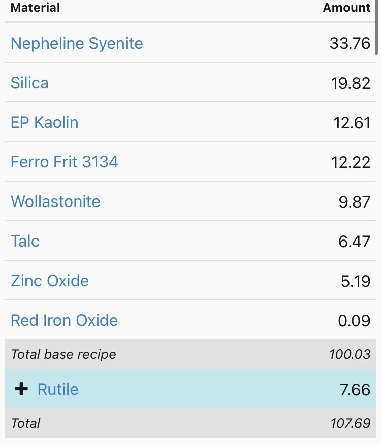This screenshot has width=381, height=445.
Task: Select the 19.82 Silica amount
Action: point(351,83)
